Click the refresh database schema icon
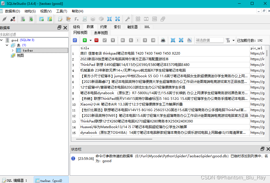 31,19
